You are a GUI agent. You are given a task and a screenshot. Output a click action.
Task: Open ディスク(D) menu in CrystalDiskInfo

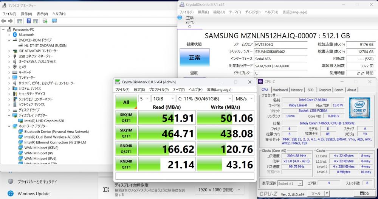(x=253, y=12)
